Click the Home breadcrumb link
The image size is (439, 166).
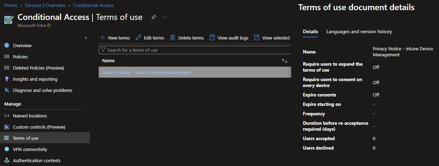(11, 5)
